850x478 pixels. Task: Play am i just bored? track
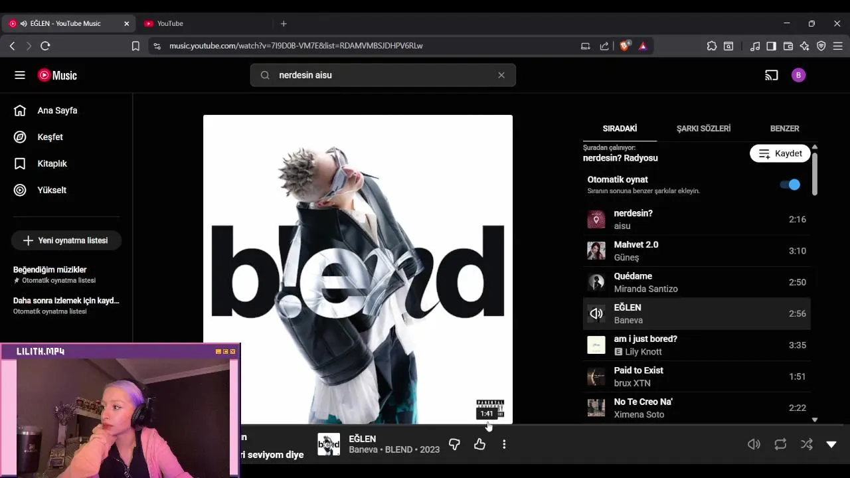(x=697, y=345)
